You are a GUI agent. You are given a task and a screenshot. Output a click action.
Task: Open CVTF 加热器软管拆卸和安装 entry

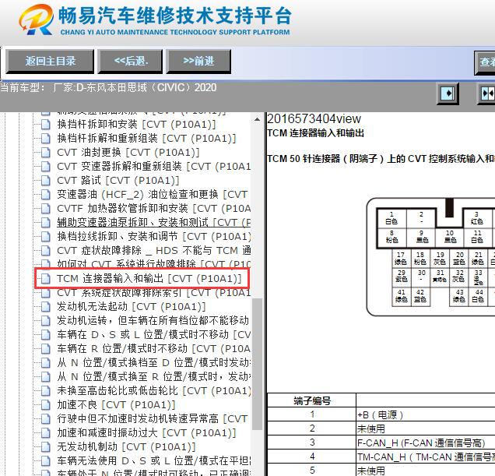[x=154, y=209]
